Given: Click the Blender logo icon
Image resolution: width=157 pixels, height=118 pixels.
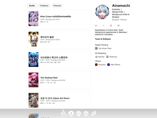Looking at the screenshot, I should (96, 57).
